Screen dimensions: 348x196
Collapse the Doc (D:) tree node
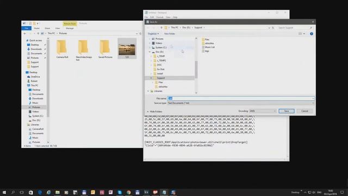[150, 52]
